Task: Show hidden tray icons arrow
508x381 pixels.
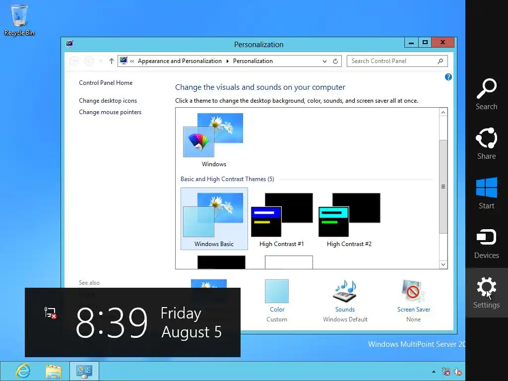Action: pyautogui.click(x=434, y=372)
